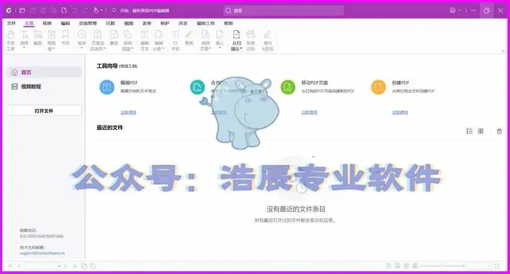Pick the Highlight (高亮) pen tool

pos(189,38)
